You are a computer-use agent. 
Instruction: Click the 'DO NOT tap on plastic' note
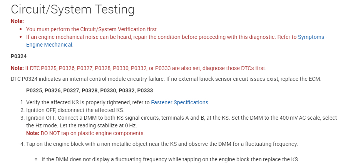point(92,133)
